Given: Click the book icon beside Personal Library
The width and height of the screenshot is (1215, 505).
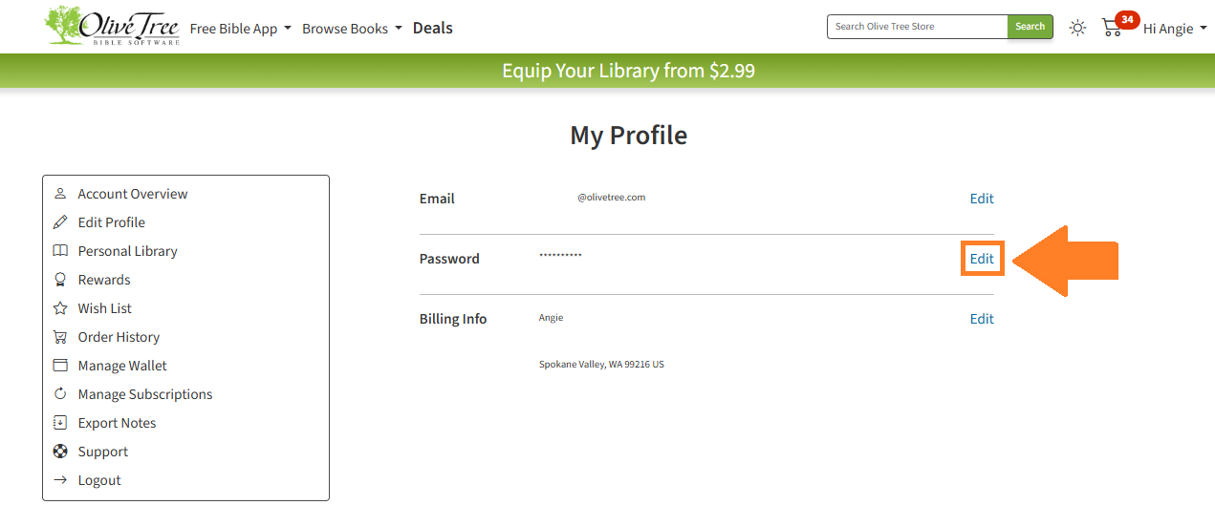Looking at the screenshot, I should (60, 251).
